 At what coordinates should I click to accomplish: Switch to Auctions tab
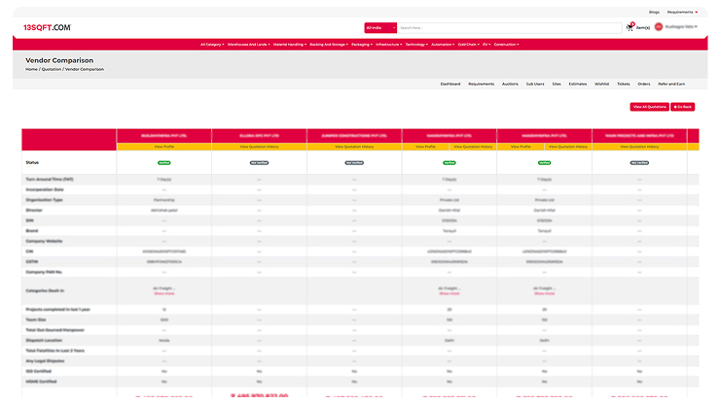point(510,84)
